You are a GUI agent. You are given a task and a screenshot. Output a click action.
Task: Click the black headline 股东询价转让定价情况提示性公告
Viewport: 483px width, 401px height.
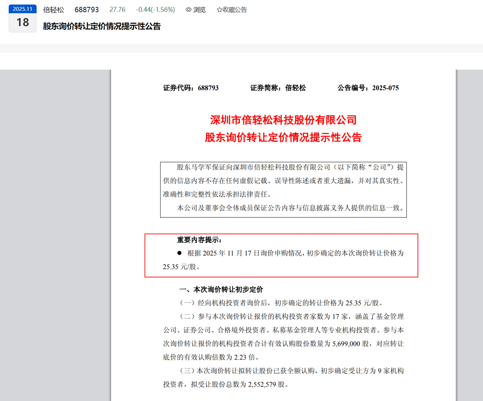102,27
